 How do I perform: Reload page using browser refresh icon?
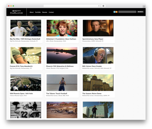point(99,6)
